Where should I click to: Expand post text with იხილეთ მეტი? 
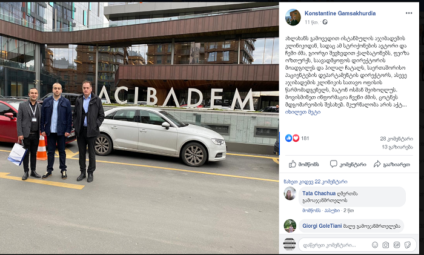pyautogui.click(x=303, y=112)
